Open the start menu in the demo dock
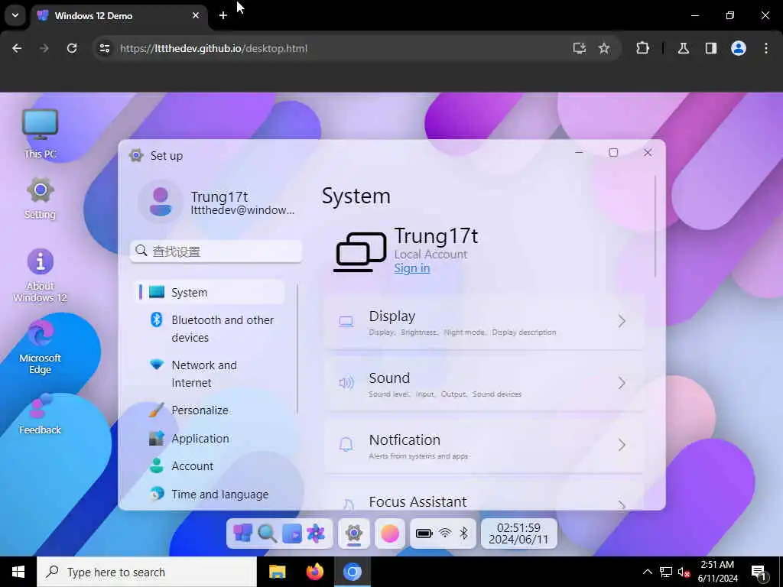Screen dimensions: 783x587 click(242, 533)
